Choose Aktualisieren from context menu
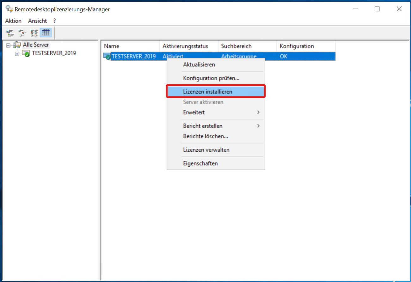Image resolution: width=411 pixels, height=282 pixels. pos(216,64)
